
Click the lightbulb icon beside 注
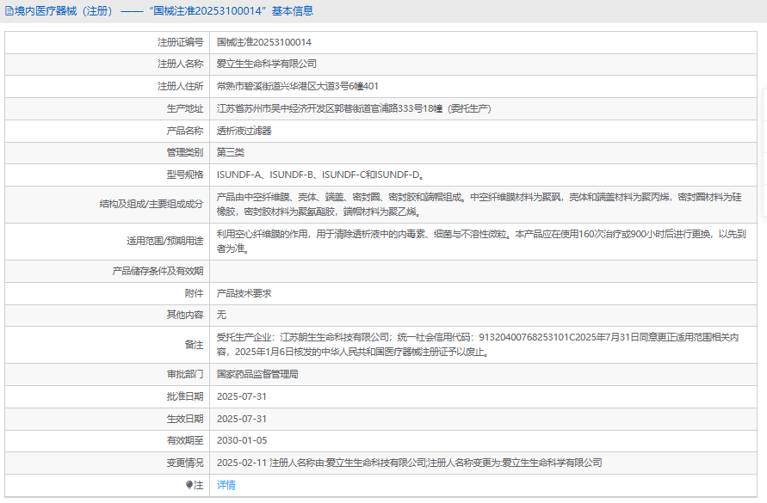tap(189, 485)
